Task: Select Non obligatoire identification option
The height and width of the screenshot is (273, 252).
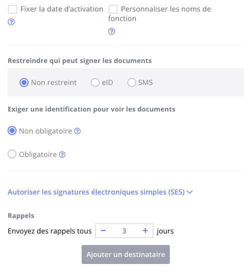Action: click(12, 131)
